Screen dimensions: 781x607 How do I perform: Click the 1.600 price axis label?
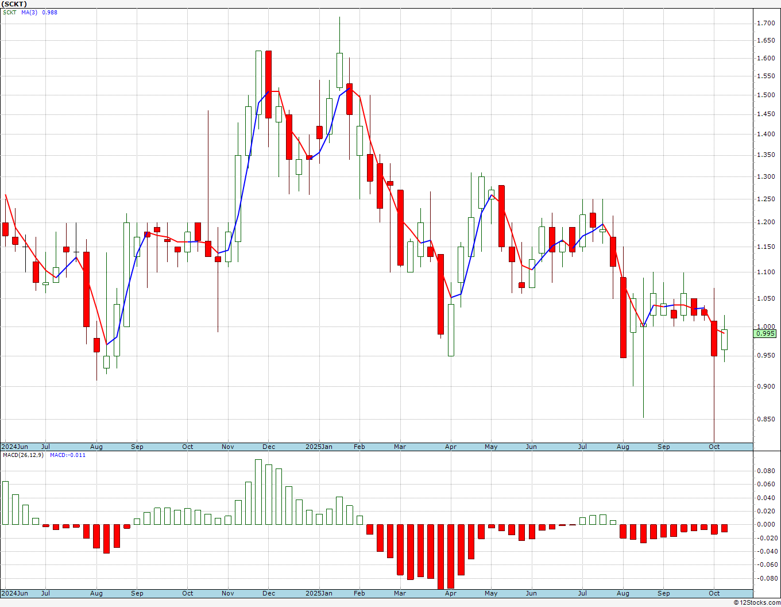765,59
